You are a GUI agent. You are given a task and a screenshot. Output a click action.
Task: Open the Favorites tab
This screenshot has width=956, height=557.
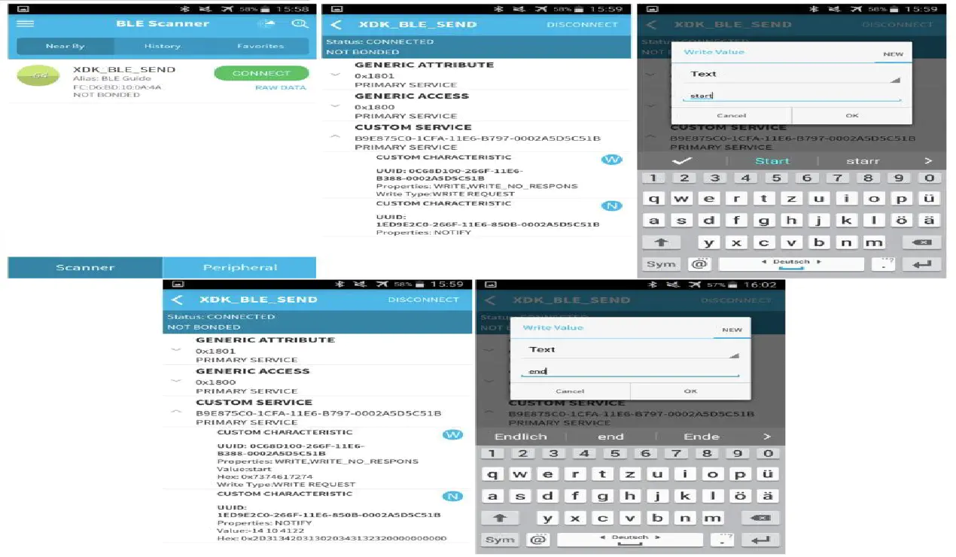pos(260,46)
